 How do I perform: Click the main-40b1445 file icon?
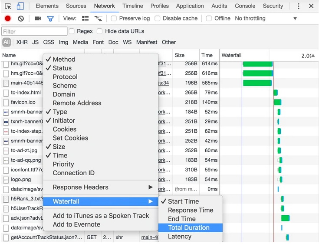pyautogui.click(x=6, y=83)
